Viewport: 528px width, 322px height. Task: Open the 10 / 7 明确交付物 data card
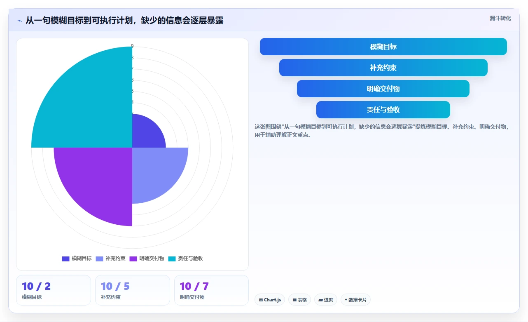211,290
